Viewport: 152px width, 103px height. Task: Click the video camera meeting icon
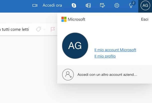point(35,5)
